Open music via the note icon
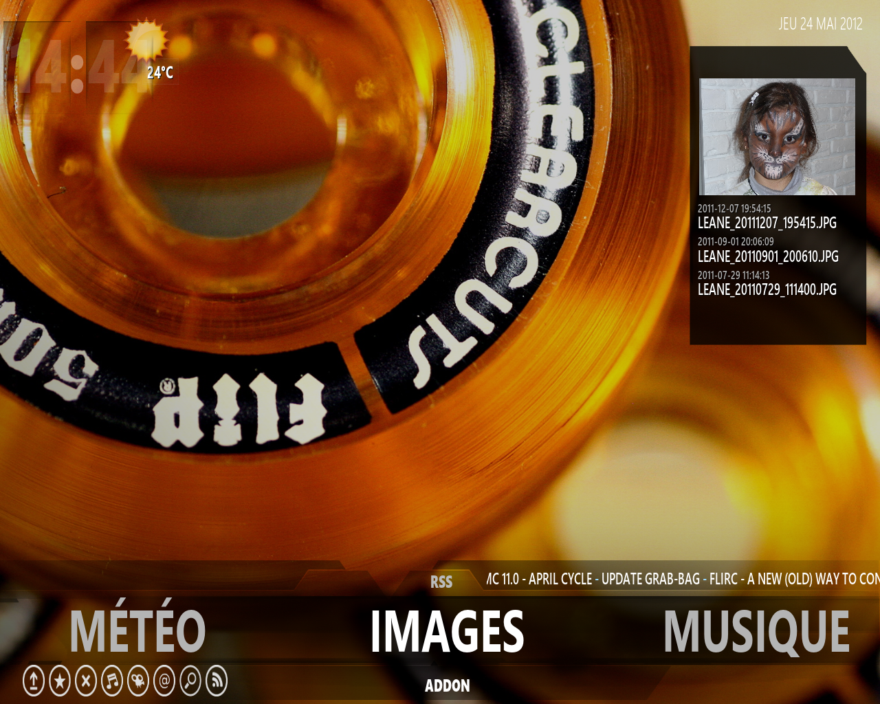Image resolution: width=880 pixels, height=704 pixels. coord(112,681)
